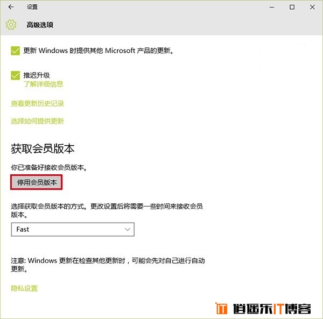Close the 设置 window
323x319 pixels.
tap(312, 7)
